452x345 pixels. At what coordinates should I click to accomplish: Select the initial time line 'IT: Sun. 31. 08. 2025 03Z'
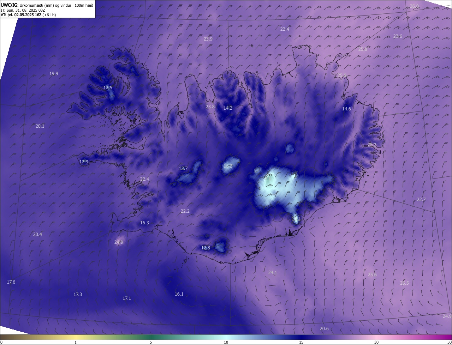pos(23,10)
